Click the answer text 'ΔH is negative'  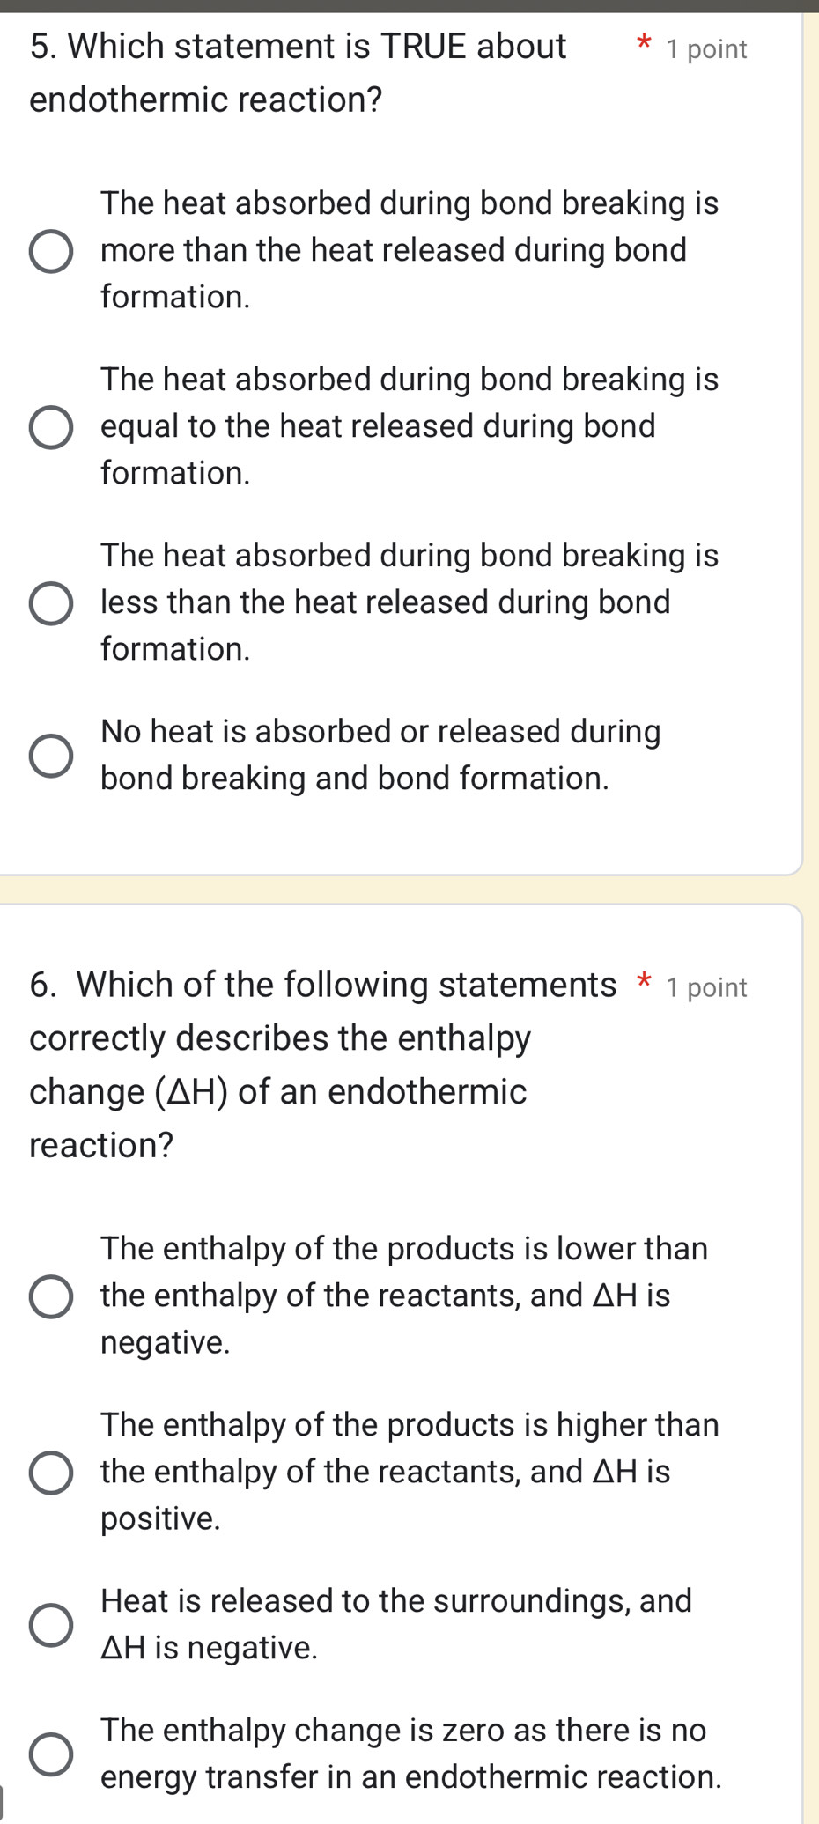(208, 1646)
